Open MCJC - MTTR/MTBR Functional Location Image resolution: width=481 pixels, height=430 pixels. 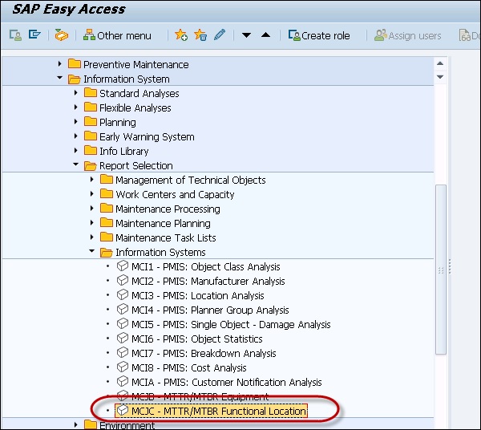coord(211,412)
